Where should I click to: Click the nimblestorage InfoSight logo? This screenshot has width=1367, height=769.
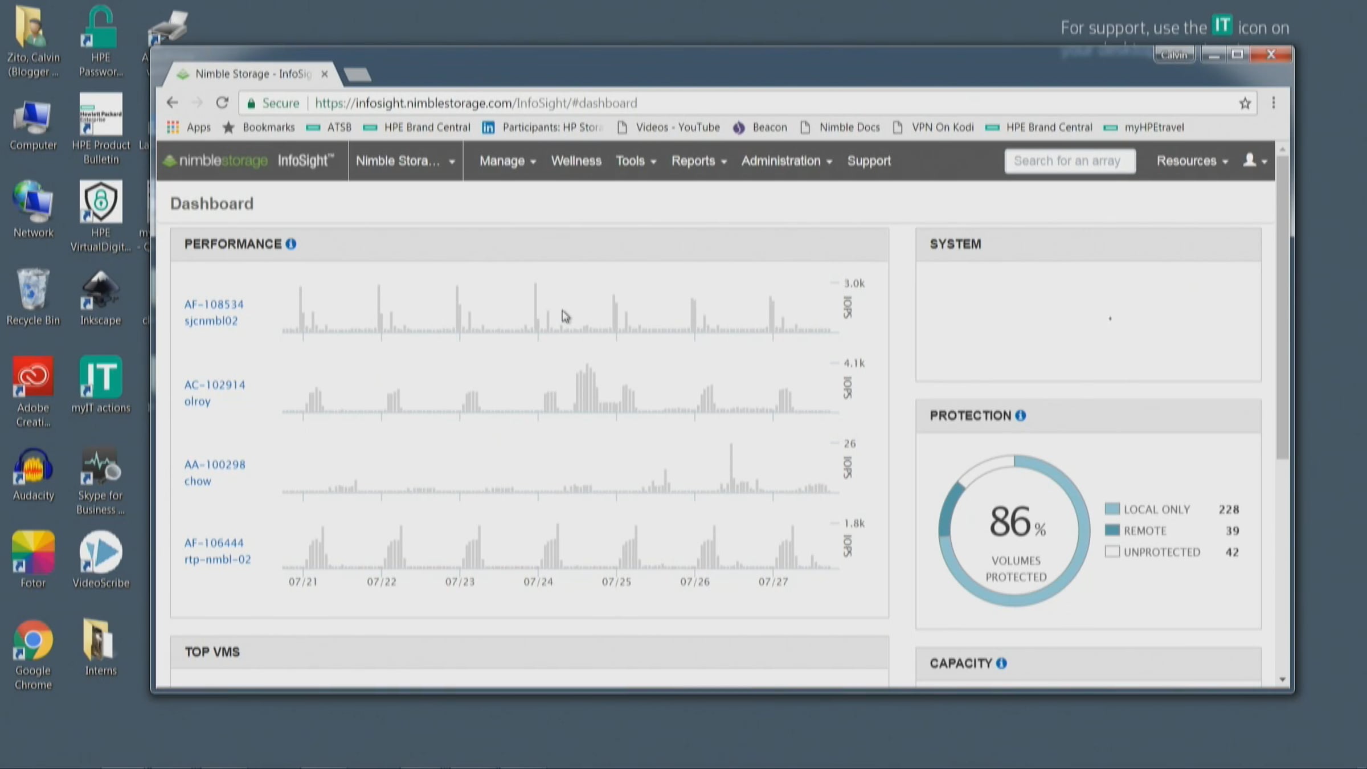pyautogui.click(x=248, y=161)
